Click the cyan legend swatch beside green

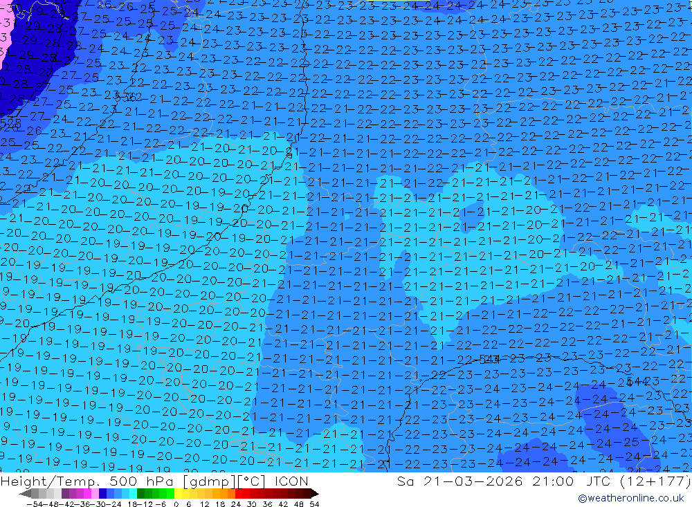133,493
